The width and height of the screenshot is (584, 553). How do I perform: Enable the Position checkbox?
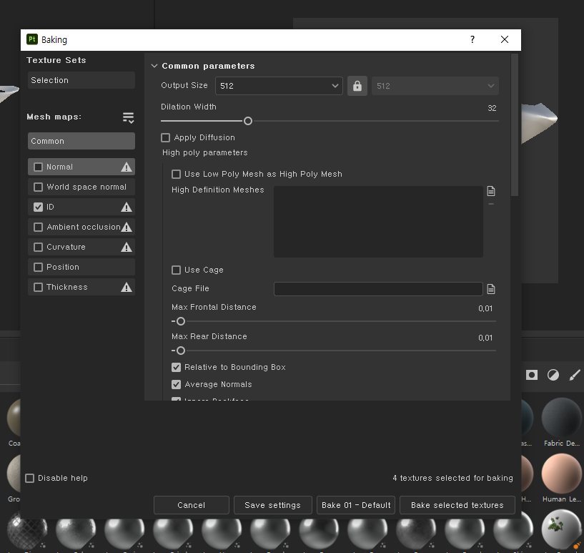pos(38,267)
